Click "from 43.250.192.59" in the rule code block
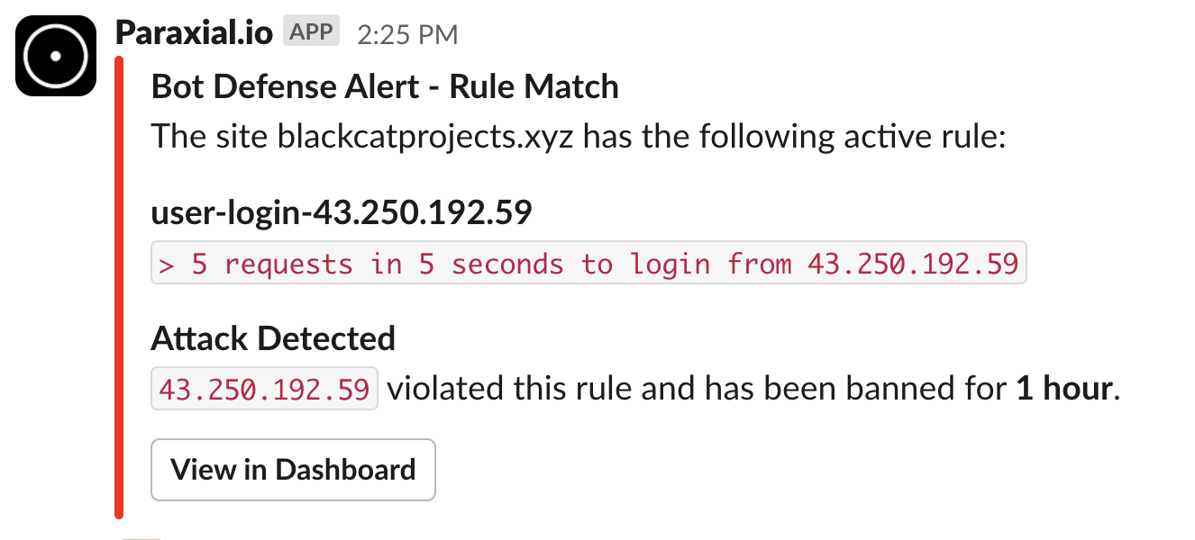1195x540 pixels. [872, 264]
